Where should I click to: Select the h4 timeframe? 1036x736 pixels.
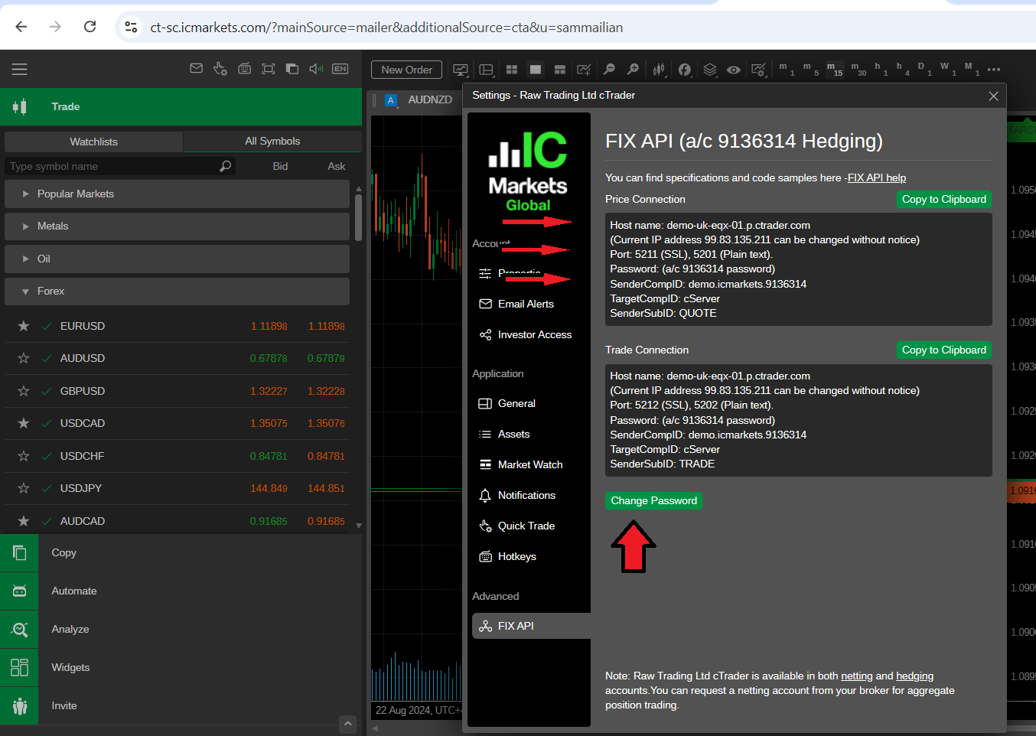pyautogui.click(x=902, y=69)
